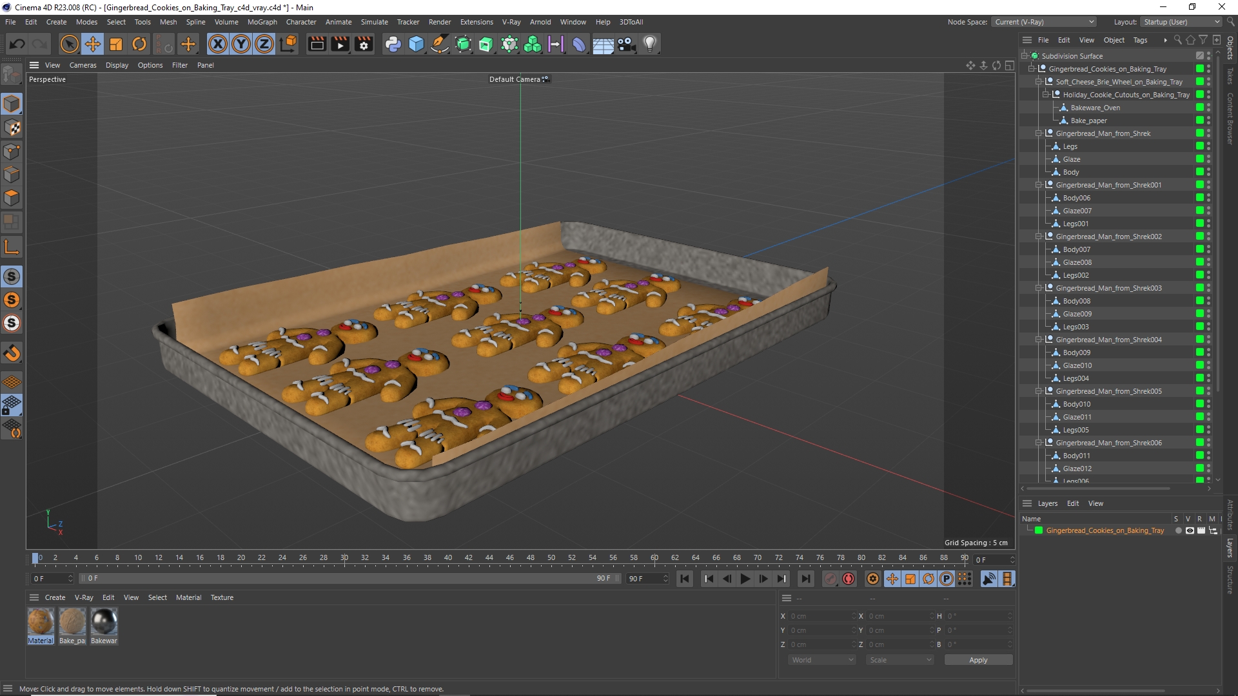The image size is (1238, 696).
Task: Click the Axis mode L-shaped icon
Action: click(x=12, y=247)
